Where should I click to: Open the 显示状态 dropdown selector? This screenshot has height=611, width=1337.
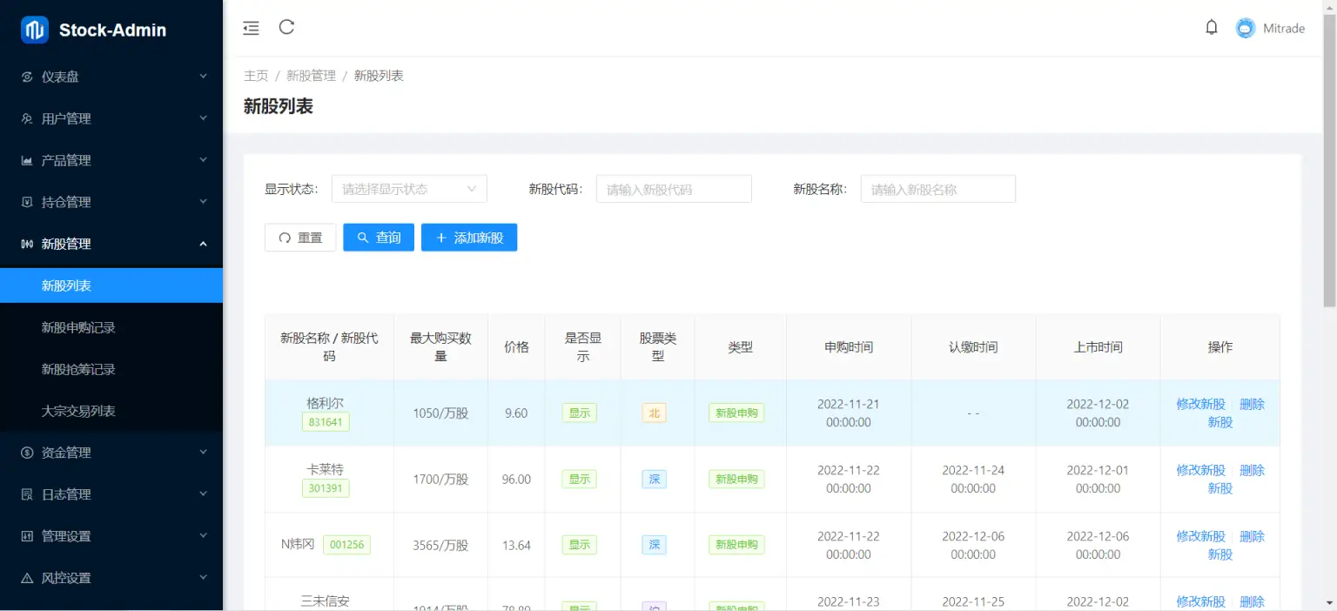click(x=409, y=188)
